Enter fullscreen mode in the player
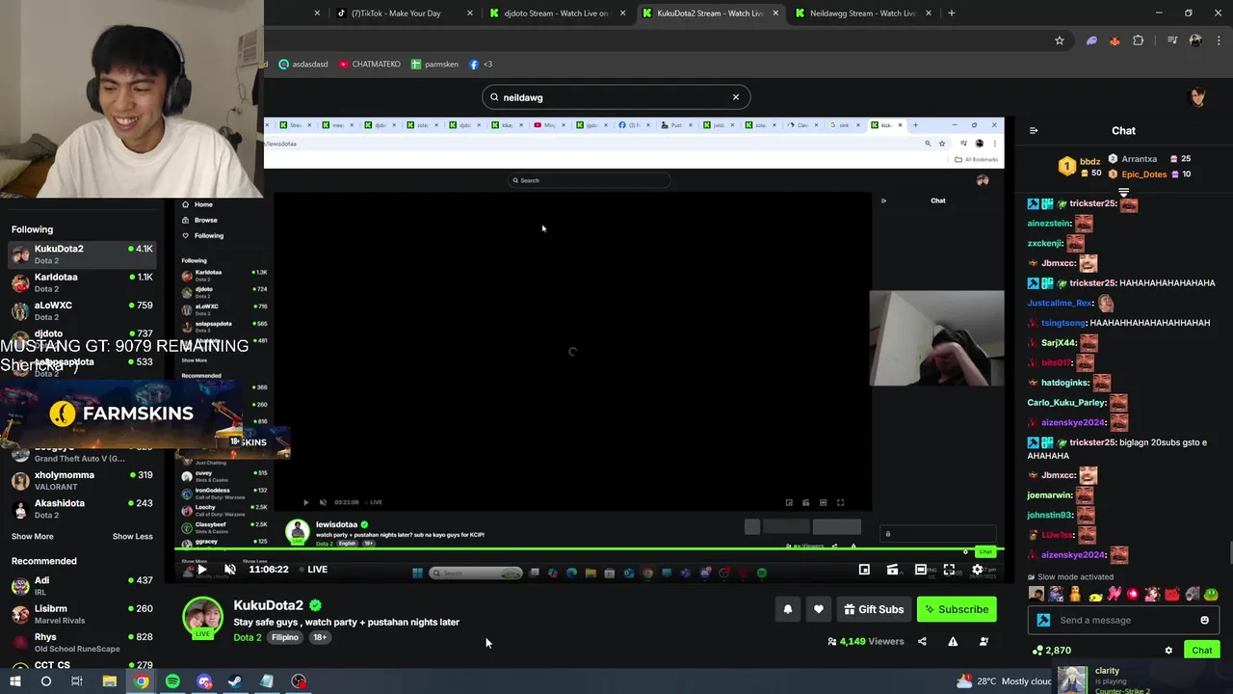The width and height of the screenshot is (1233, 694). coord(949,570)
